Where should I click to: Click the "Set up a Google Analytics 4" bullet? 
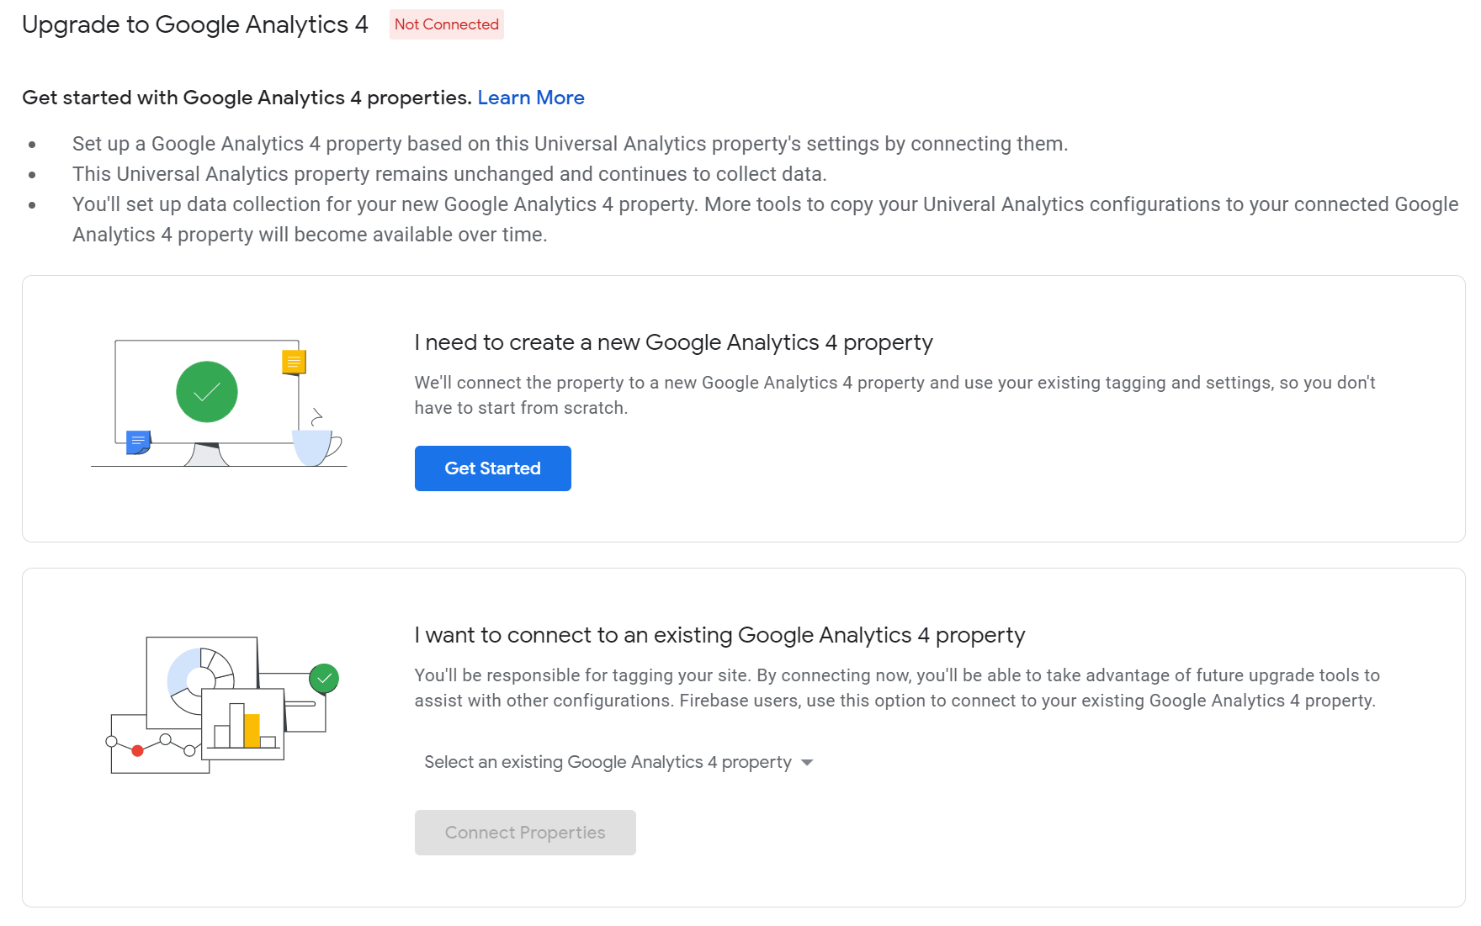point(570,144)
